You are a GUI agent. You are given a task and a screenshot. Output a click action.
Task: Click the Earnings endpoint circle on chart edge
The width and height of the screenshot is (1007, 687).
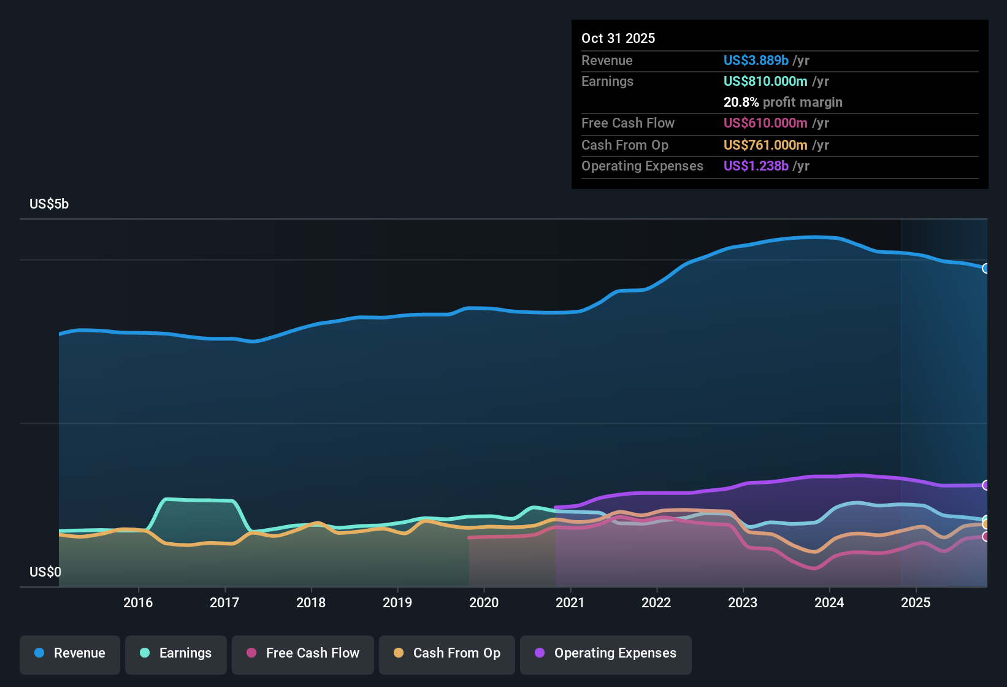(x=986, y=518)
